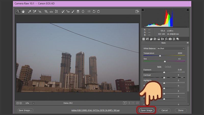Screen dimensions: 204x115
Task: Select the Hand tool
Action: tap(23, 11)
